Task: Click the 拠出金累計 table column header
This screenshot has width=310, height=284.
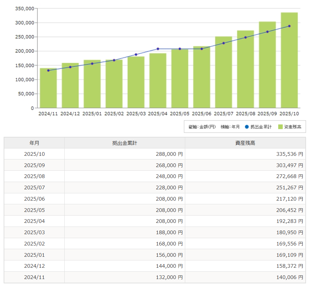Action: (124, 143)
